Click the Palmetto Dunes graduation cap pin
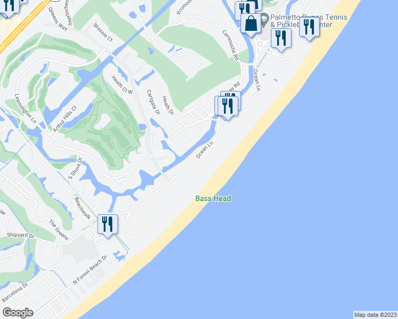The height and width of the screenshot is (319, 398). (x=264, y=20)
